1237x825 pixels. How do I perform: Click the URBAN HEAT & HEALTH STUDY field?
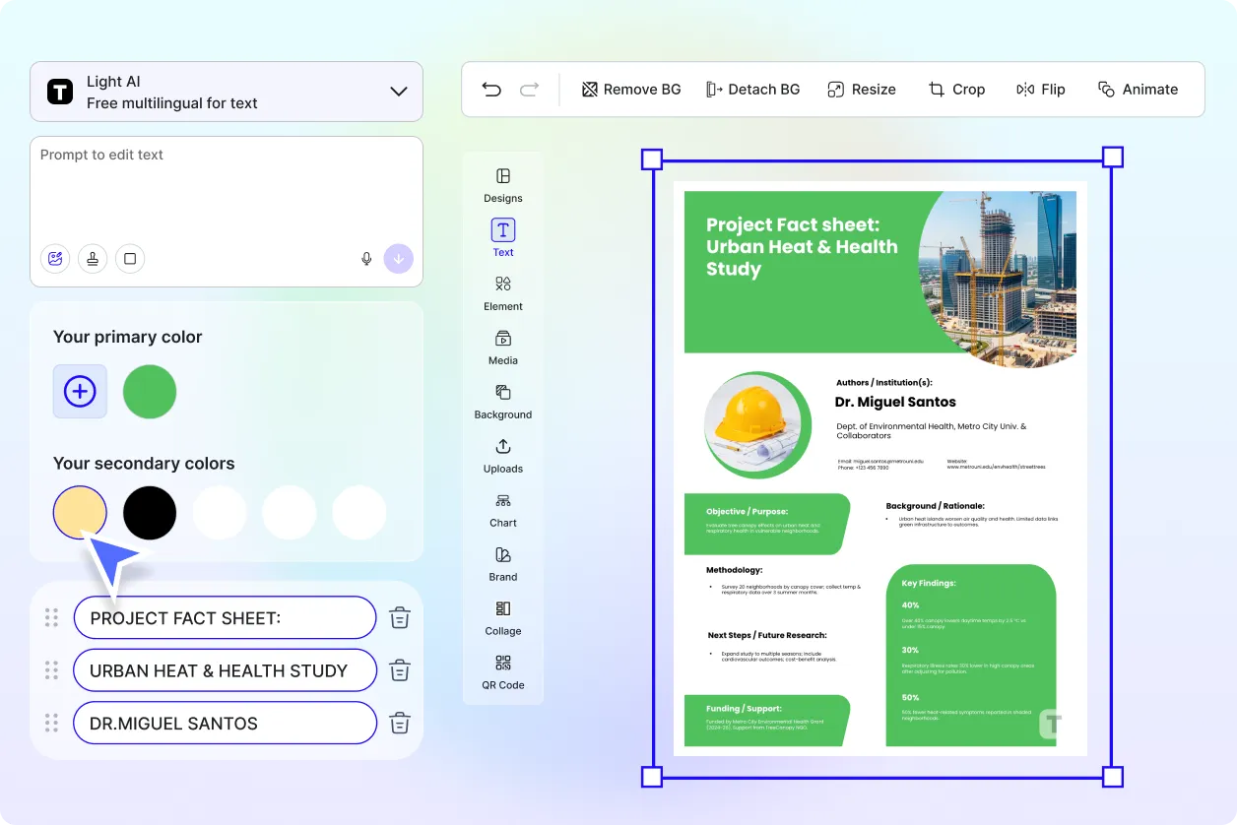coord(225,670)
